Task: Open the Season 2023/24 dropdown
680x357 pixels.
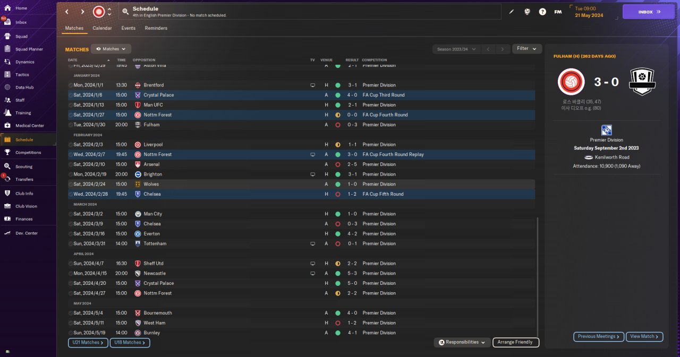Action: (456, 49)
